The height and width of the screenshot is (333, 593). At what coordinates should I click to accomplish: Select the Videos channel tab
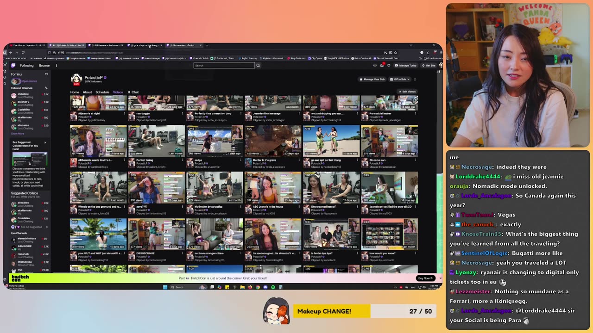click(118, 92)
